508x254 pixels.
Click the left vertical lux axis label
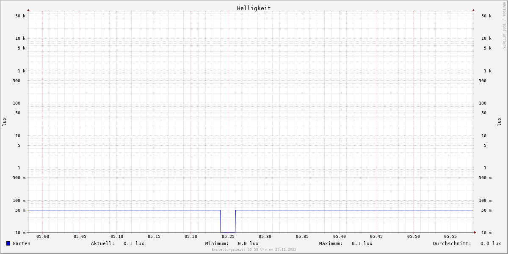click(x=4, y=121)
